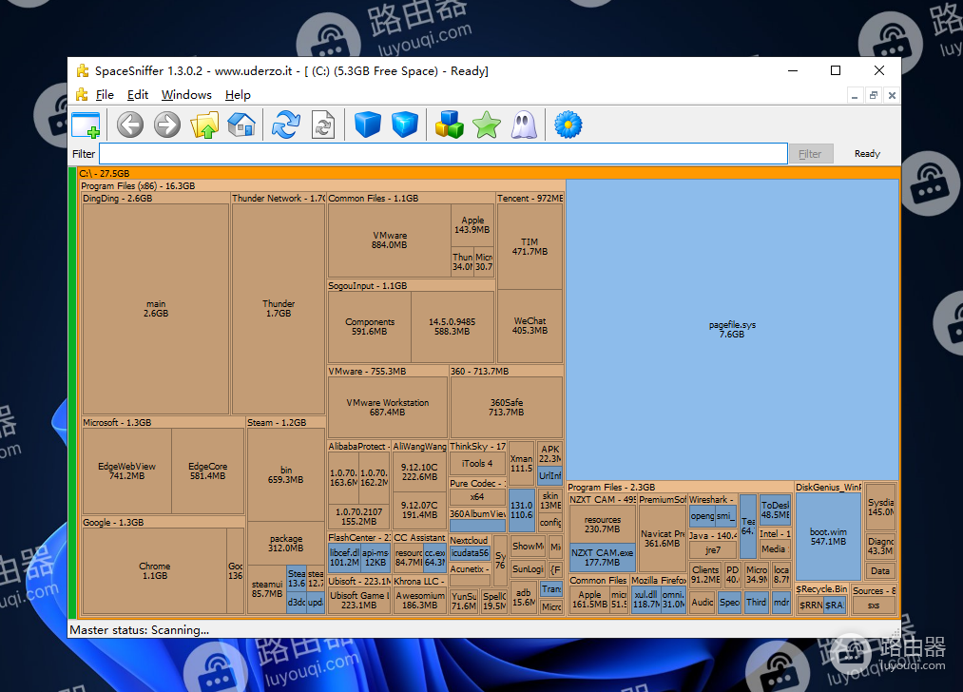This screenshot has height=692, width=963.
Task: Go up one folder level icon
Action: click(204, 125)
